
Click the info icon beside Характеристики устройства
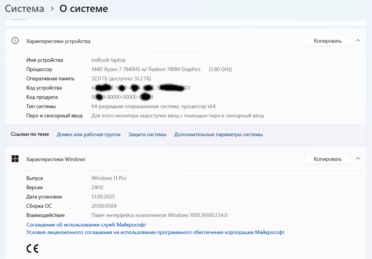pyautogui.click(x=15, y=41)
